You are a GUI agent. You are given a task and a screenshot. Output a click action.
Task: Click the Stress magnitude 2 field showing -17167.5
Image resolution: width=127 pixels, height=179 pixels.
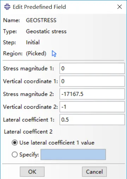point(92,94)
